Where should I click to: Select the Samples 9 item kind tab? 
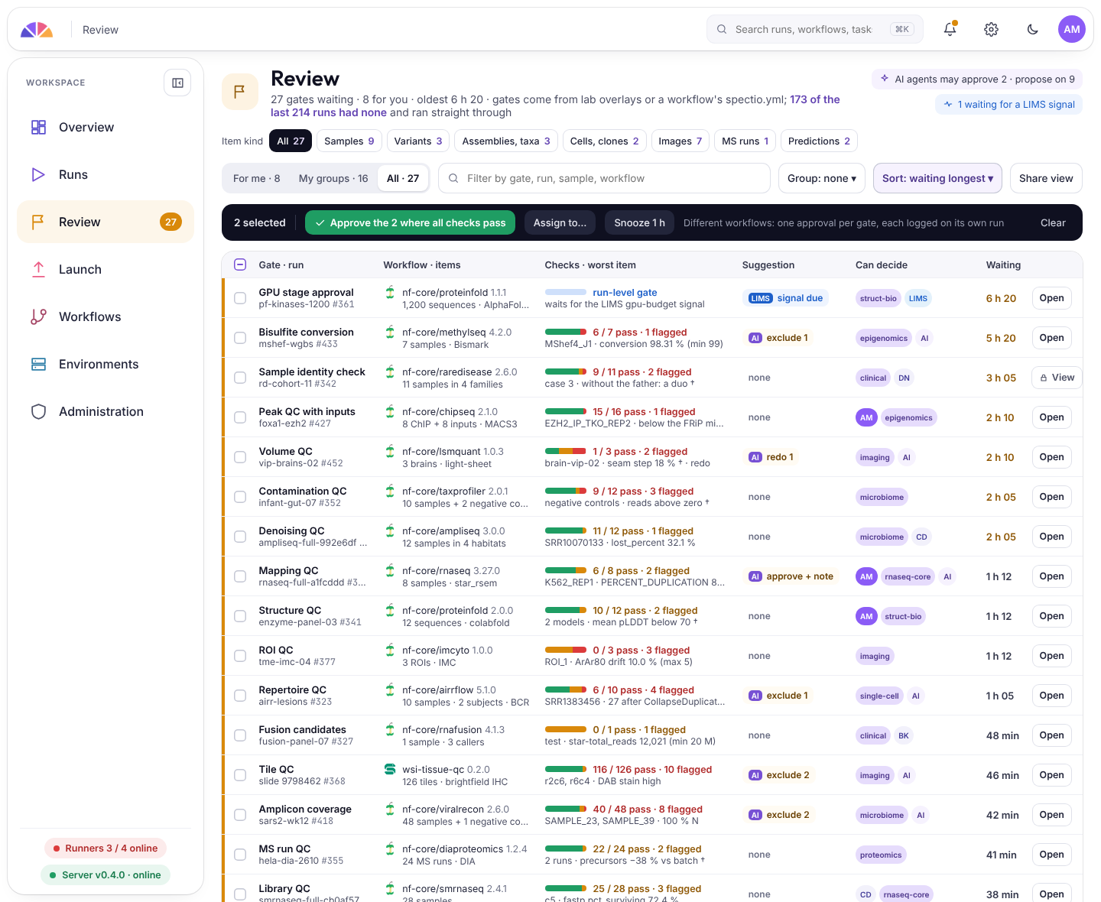[x=349, y=141]
